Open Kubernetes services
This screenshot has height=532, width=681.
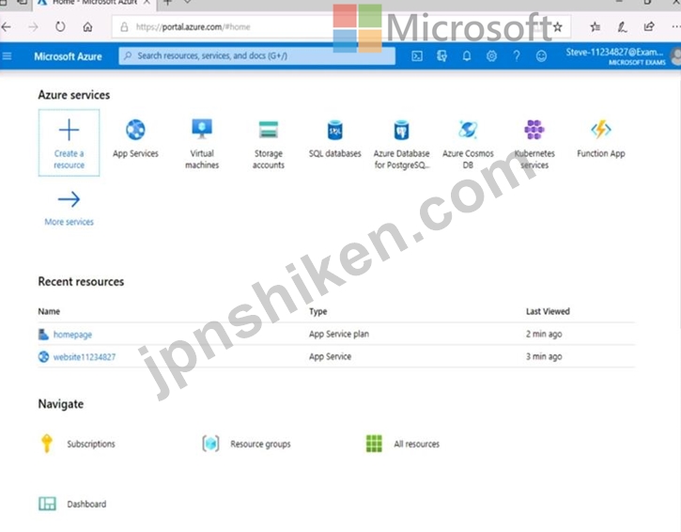coord(534,144)
